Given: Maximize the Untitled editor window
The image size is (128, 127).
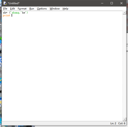Looking at the screenshot, I should point(112,3).
